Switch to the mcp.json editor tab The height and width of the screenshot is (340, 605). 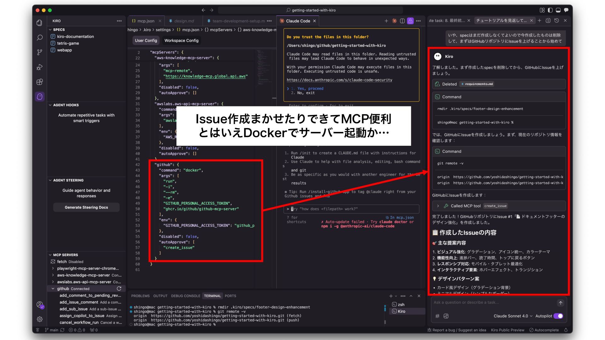(146, 21)
